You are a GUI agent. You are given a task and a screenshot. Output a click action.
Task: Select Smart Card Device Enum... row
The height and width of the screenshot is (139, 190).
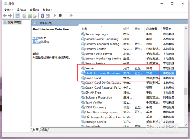click(x=128, y=83)
